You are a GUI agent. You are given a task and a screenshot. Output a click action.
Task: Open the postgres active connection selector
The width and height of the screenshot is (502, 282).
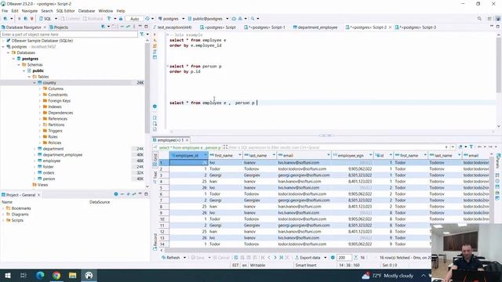click(x=171, y=19)
